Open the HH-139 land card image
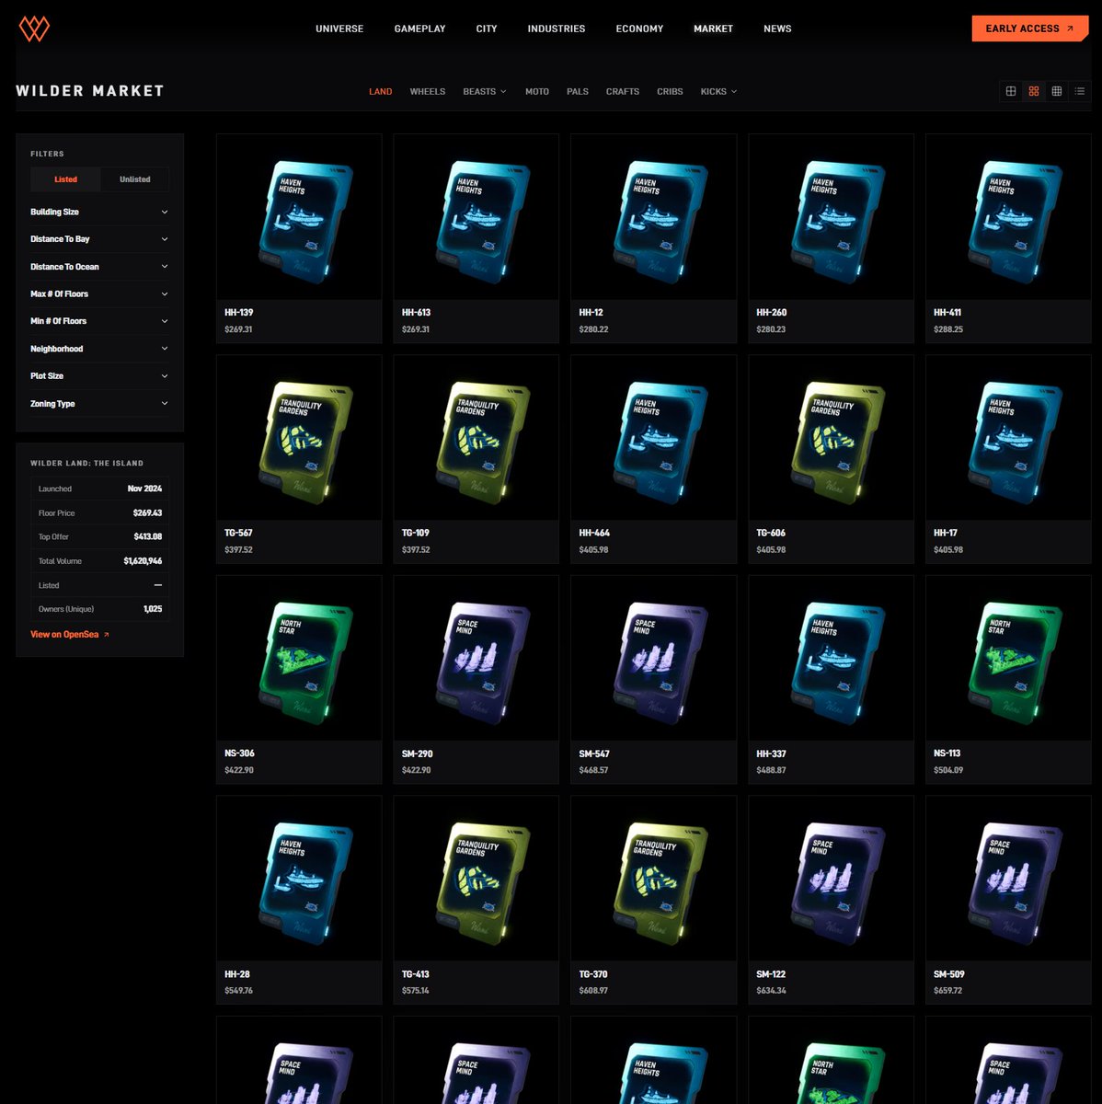 click(x=299, y=217)
